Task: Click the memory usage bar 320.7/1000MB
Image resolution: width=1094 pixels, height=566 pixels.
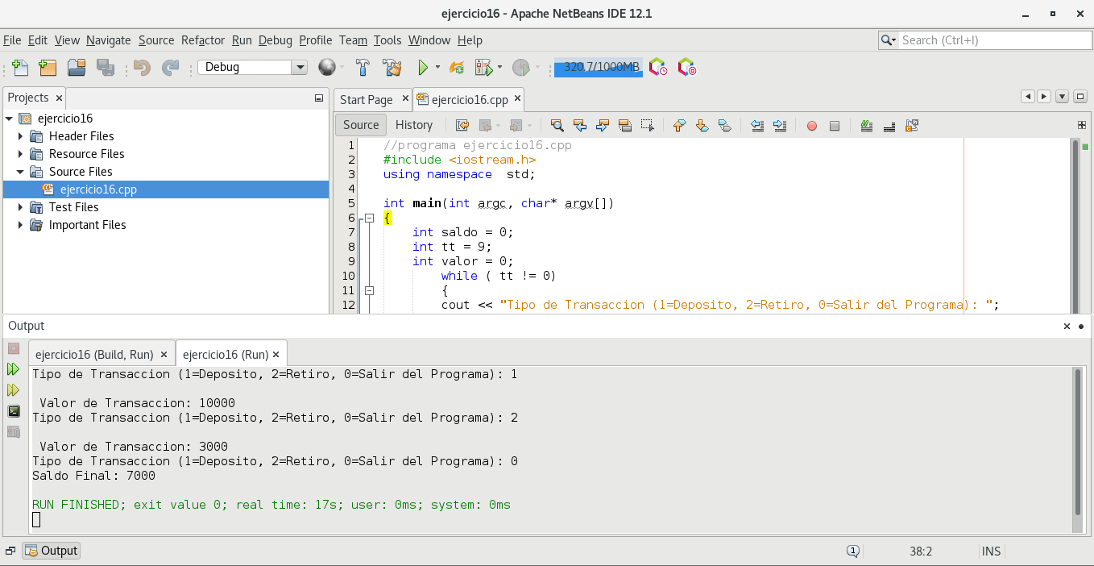Action: coord(598,68)
